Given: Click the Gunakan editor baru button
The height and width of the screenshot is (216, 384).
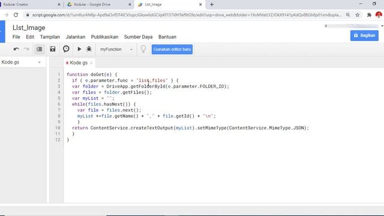Looking at the screenshot, I should [172, 49].
